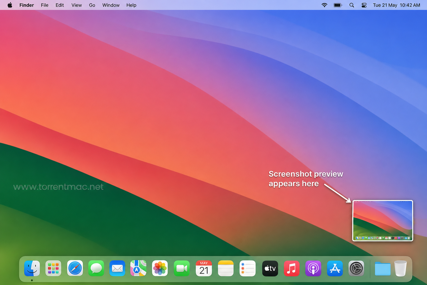
Task: Open the View menu
Action: click(x=77, y=5)
